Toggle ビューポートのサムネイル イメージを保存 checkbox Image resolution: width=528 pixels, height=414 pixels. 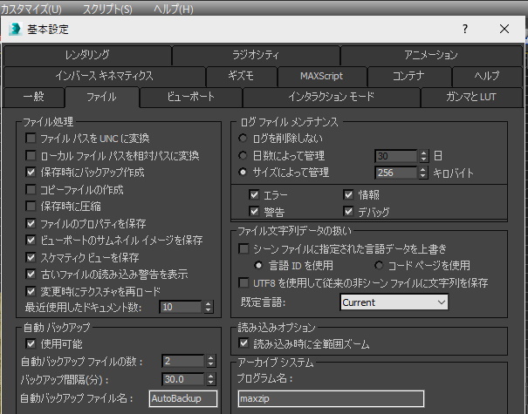point(31,241)
